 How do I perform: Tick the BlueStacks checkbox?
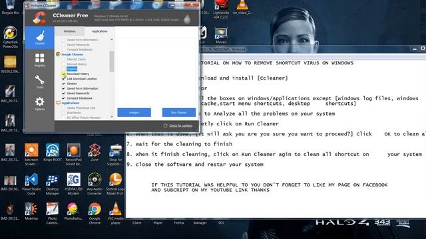pyautogui.click(x=63, y=113)
